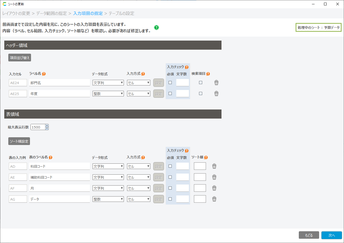344x243 pixels.
Task: Go to レイアウトの変更 breadcrumb step
Action: (x=16, y=13)
